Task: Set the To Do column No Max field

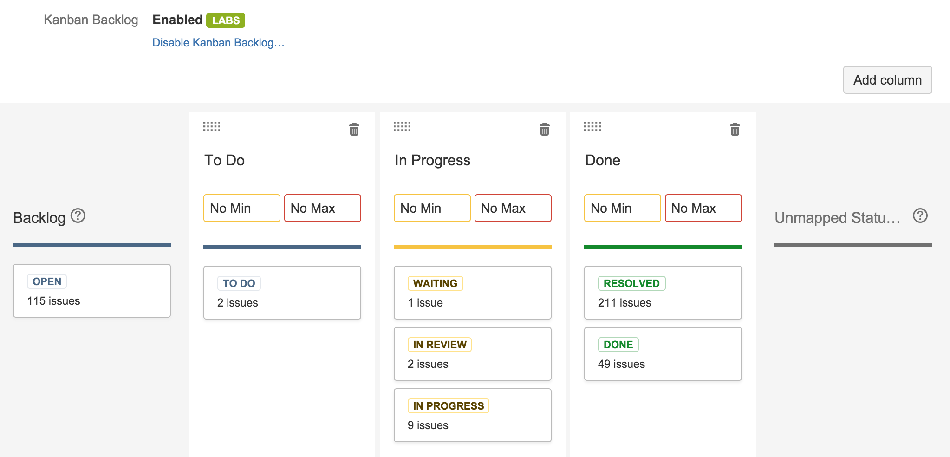Action: (322, 208)
